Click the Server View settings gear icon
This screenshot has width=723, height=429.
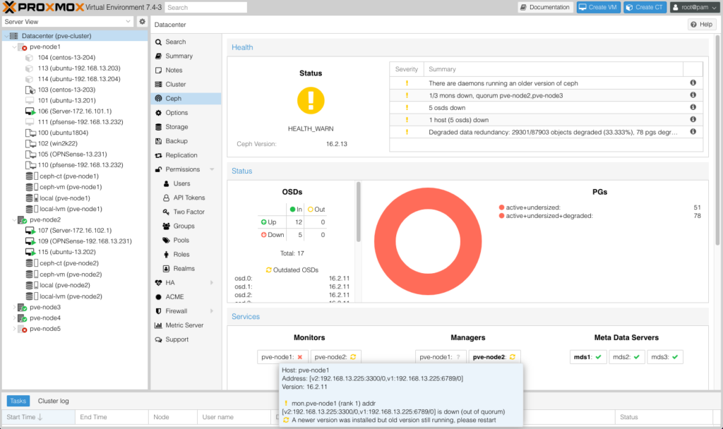(142, 22)
